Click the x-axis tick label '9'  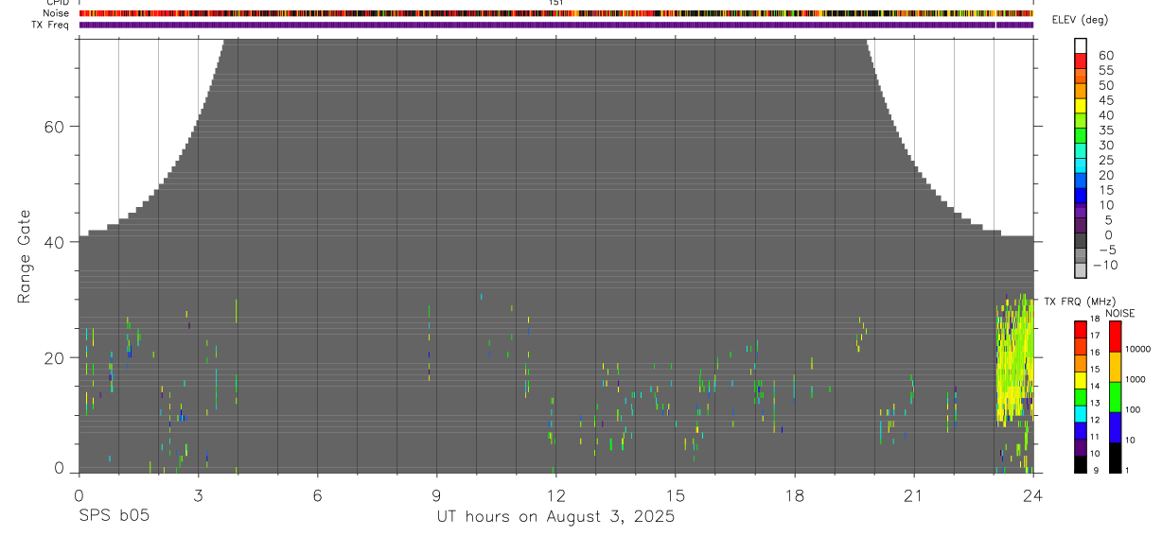coord(436,494)
